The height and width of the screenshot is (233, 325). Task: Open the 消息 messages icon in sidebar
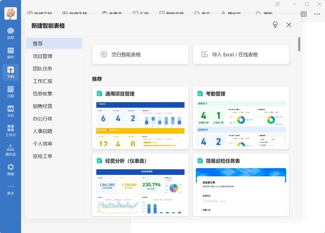pos(11,33)
